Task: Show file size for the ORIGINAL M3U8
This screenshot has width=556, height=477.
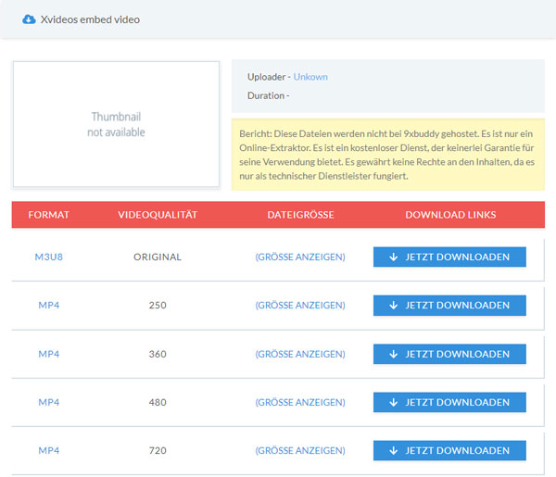Action: (299, 257)
